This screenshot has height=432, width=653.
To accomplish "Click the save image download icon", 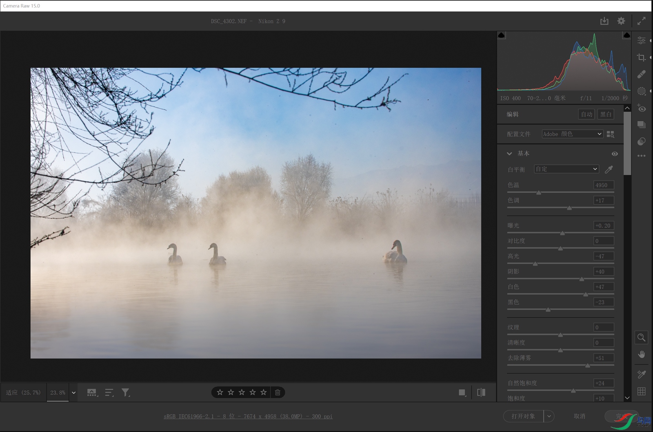I will pyautogui.click(x=604, y=21).
